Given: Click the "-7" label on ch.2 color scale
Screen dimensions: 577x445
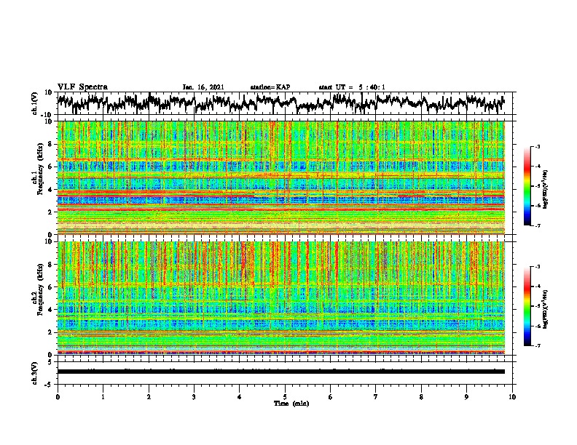Looking at the screenshot, I should [537, 345].
